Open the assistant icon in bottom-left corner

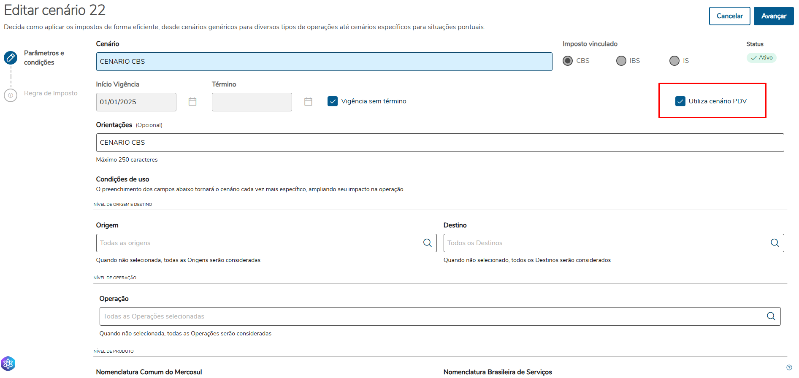click(8, 364)
